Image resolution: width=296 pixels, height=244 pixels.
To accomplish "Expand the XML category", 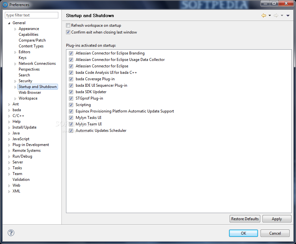I will [x=9, y=191].
